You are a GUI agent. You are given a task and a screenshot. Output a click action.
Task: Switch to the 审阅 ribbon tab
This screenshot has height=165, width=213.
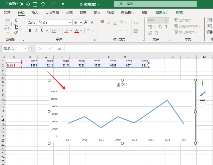(x=97, y=13)
